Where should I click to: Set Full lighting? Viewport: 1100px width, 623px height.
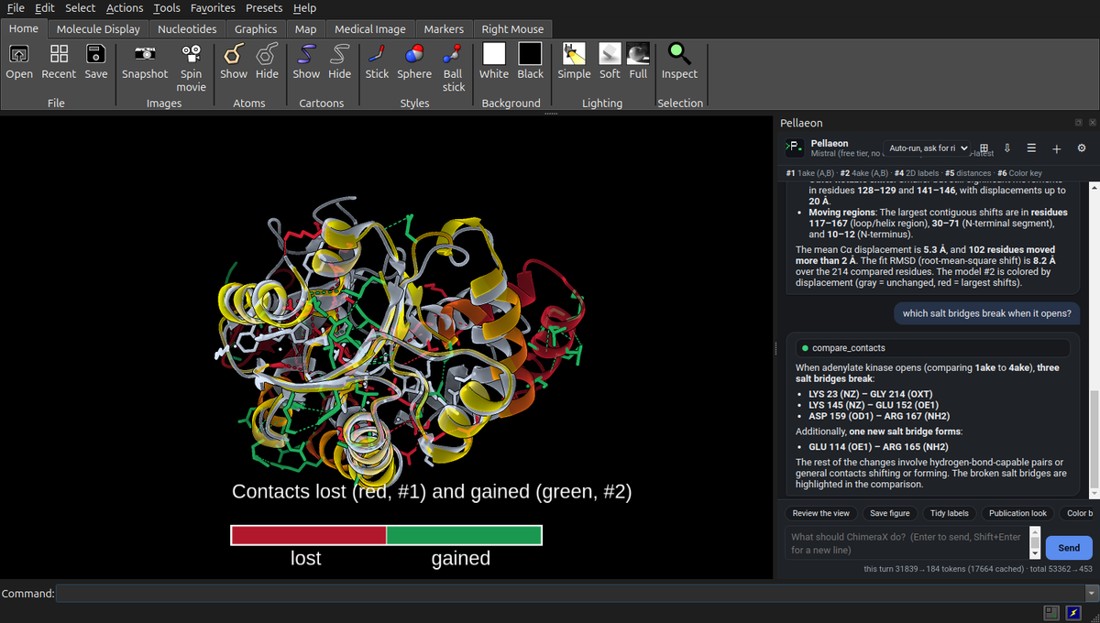coord(638,54)
